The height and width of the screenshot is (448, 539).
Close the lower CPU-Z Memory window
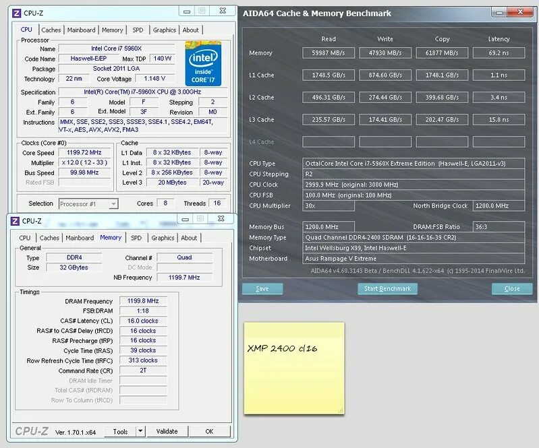click(221, 218)
